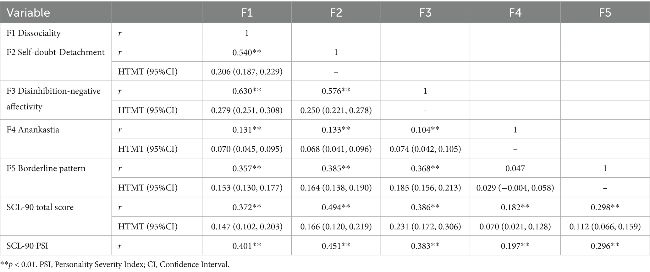Screen dimensions: 650x272
Task: Select the F5 column header
Action: point(605,13)
